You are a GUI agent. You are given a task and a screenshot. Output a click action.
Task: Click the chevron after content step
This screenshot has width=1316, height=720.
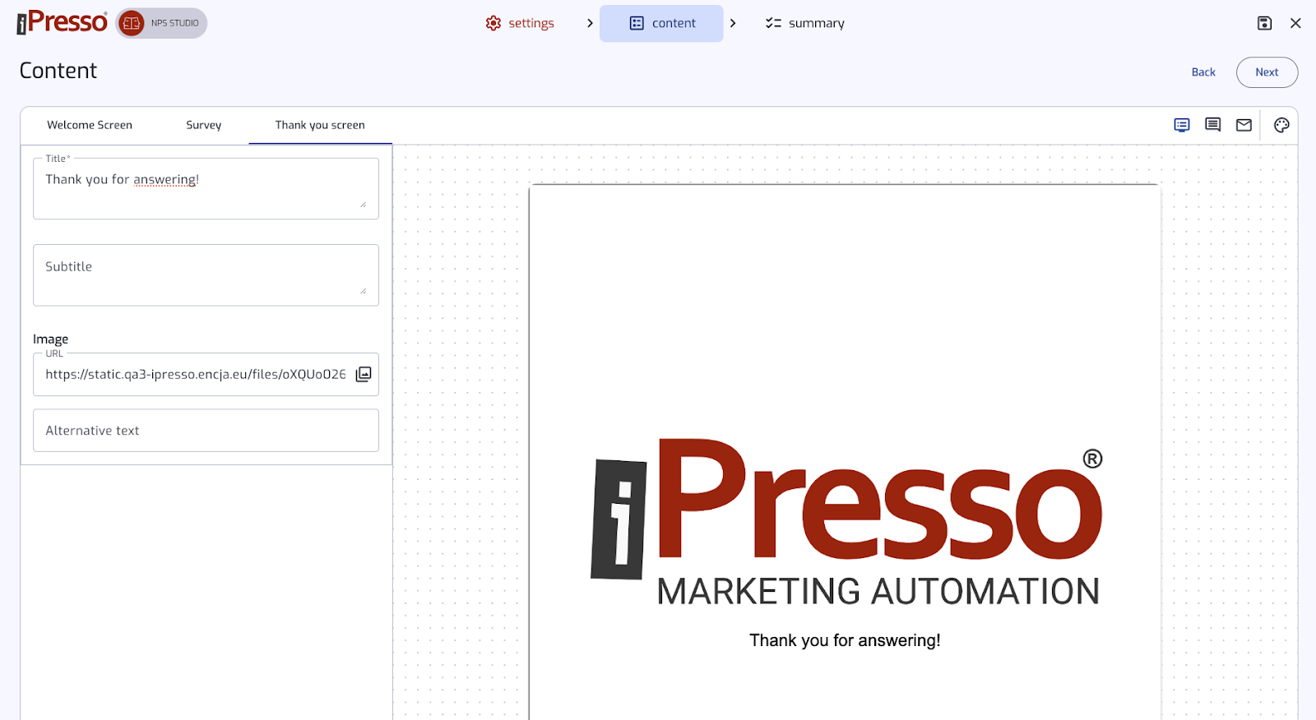coord(733,23)
